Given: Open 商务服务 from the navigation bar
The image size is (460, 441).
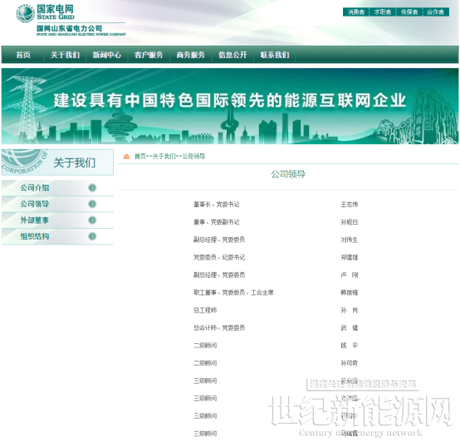Looking at the screenshot, I should [x=191, y=55].
